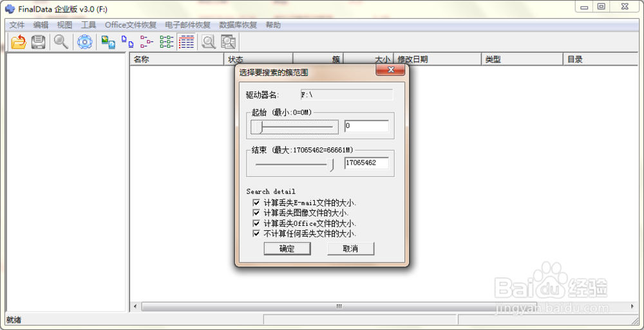Viewport: 644px width, 330px height.
Task: Select the purple staggered list view icon
Action: tap(147, 42)
